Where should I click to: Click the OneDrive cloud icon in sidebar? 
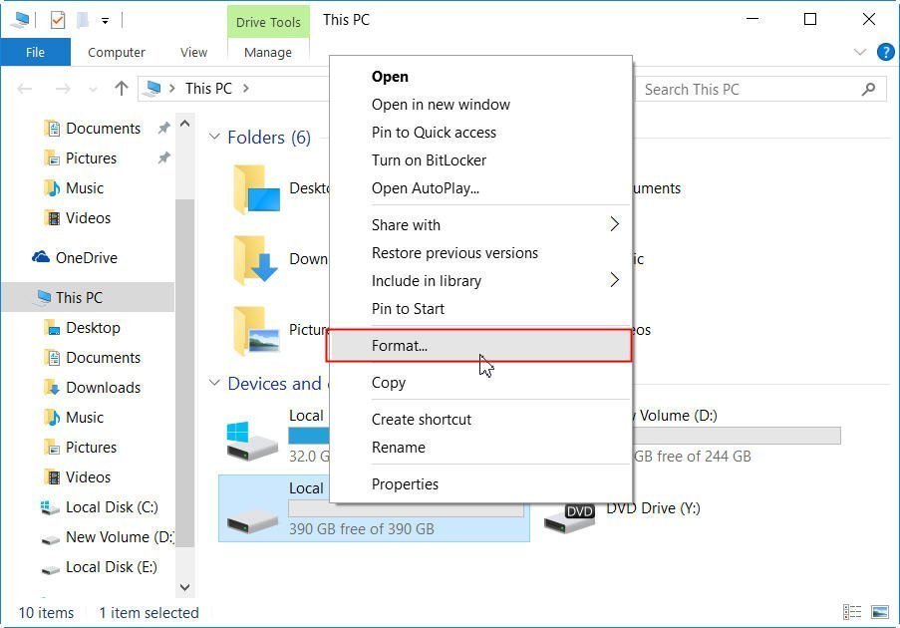click(x=41, y=257)
